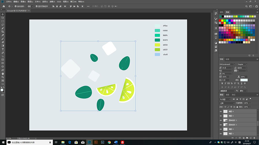The width and height of the screenshot is (259, 145).
Task: Hide the 椭圆 5 layer
Action: (221, 116)
